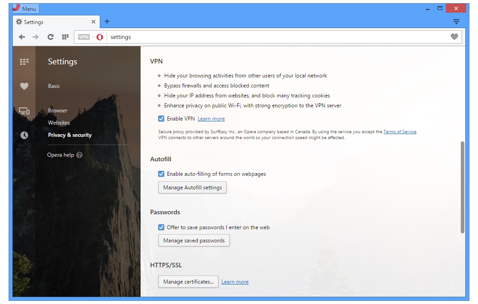Open the tab menu icon at top right
The width and height of the screenshot is (478, 304).
pos(456,21)
